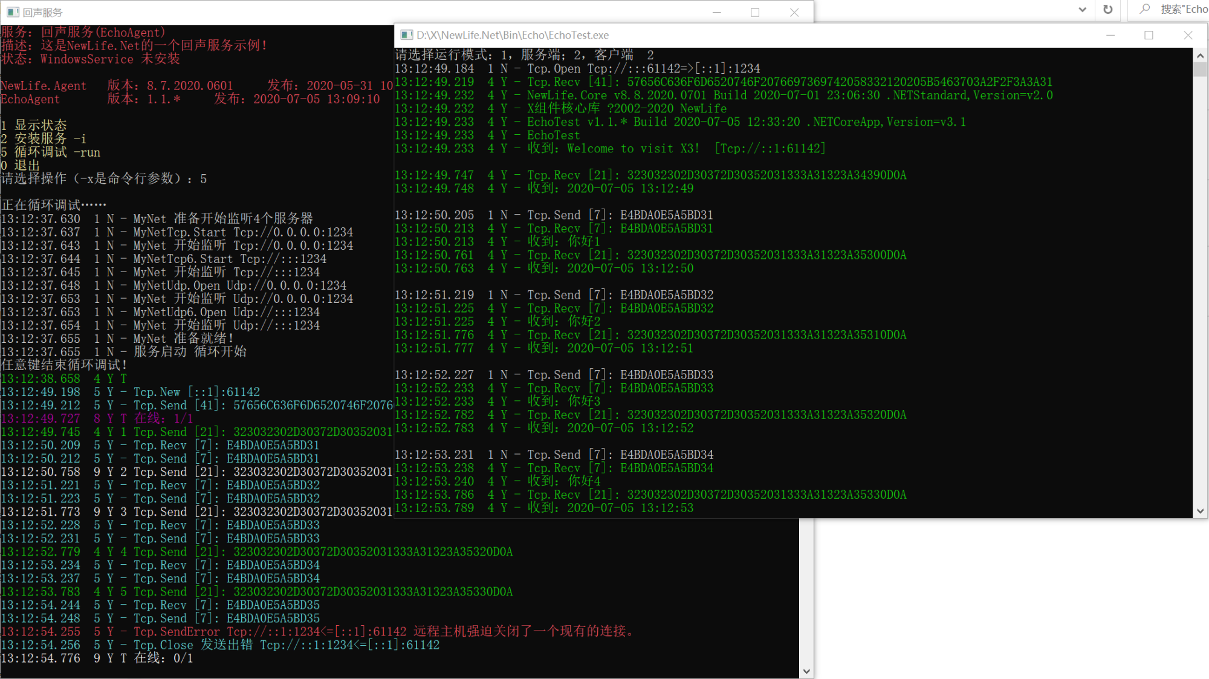This screenshot has height=679, width=1209.
Task: Maximize the EchoTest.exe console window
Action: (x=1149, y=35)
